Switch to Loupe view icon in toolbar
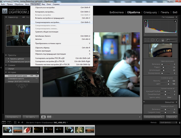Viewport: 181px width, 138px height. coord(43,117)
